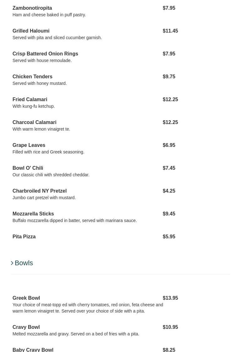Click the $4.25 pretzel price
The image size is (241, 352).
click(169, 191)
